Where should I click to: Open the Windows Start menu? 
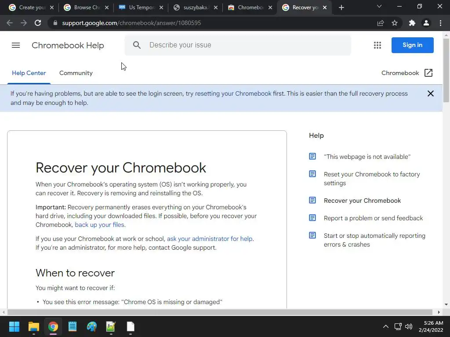pyautogui.click(x=14, y=326)
